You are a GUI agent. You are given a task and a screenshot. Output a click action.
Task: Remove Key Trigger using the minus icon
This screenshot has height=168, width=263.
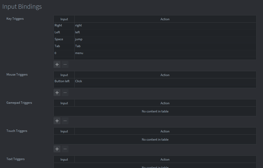coord(65,64)
